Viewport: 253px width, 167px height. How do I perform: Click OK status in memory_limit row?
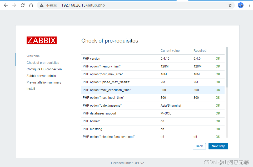[x=218, y=66]
